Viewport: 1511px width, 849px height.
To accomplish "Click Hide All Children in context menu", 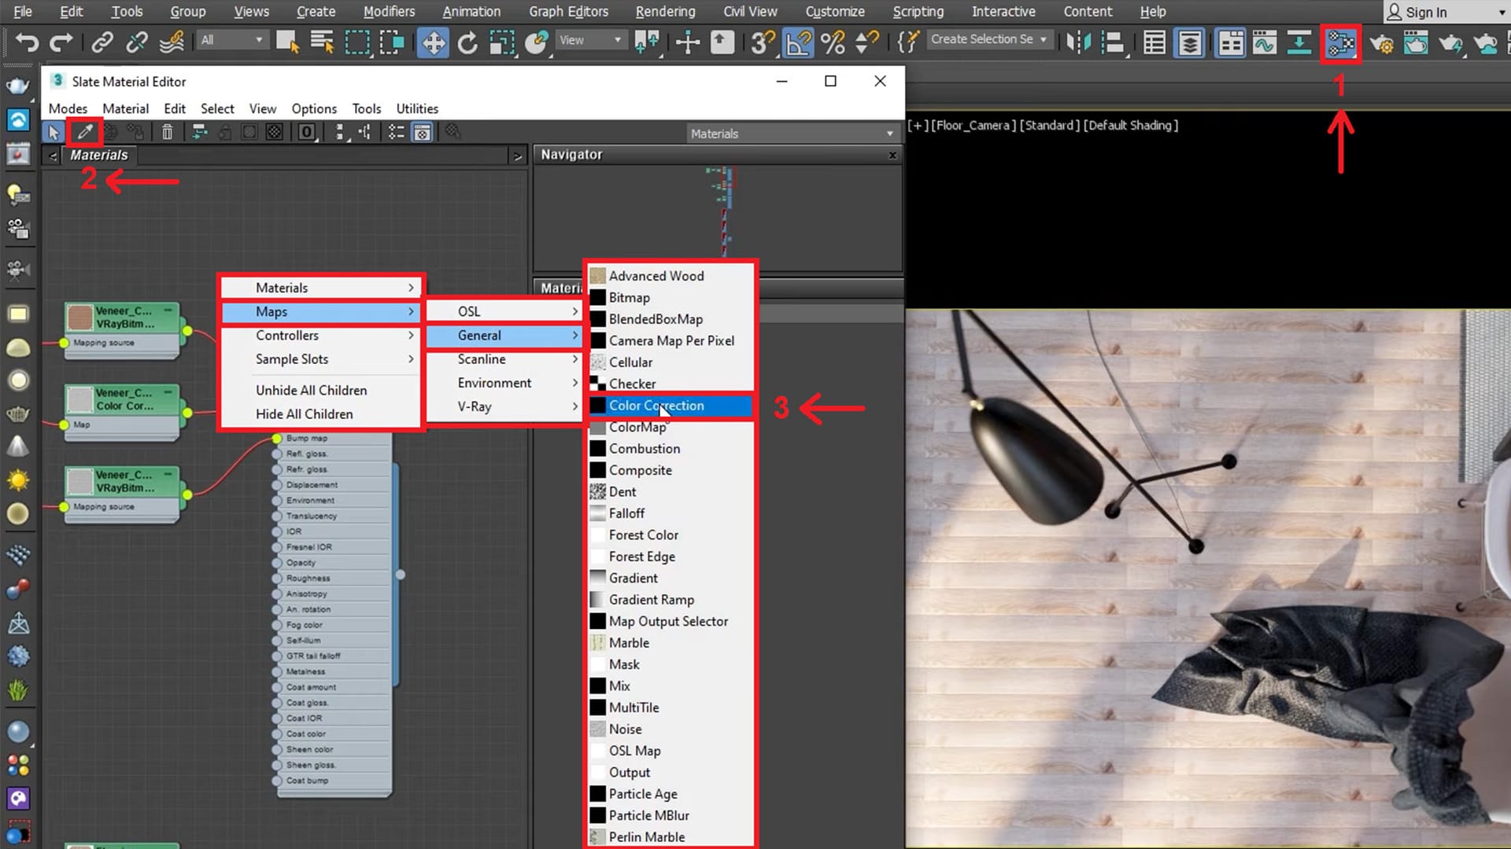I will [304, 414].
